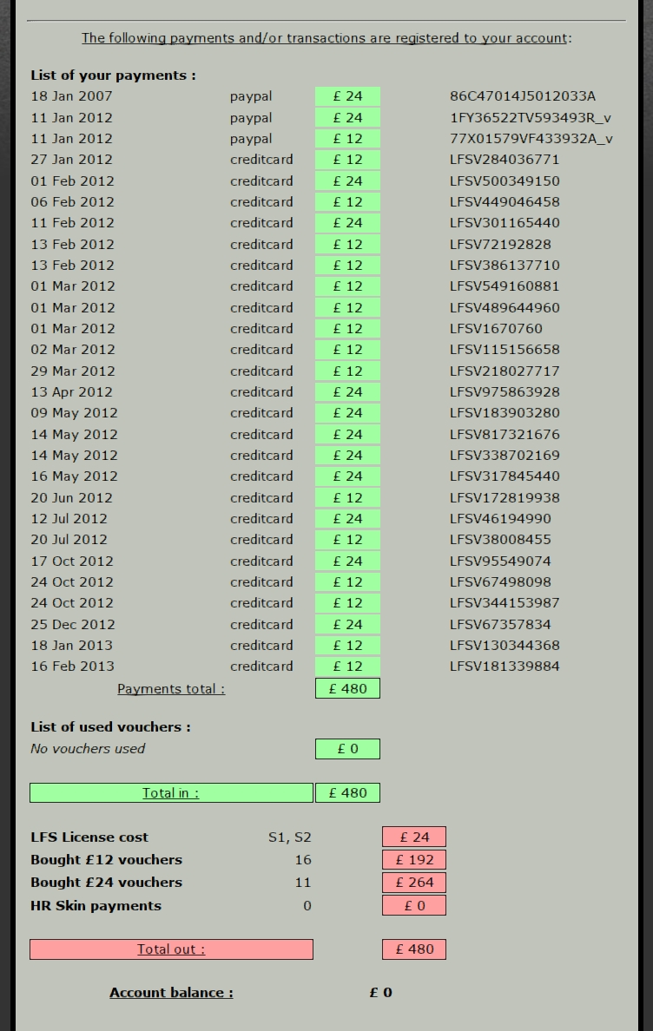Click the Account balance label
The width and height of the screenshot is (653, 1031).
click(x=171, y=993)
